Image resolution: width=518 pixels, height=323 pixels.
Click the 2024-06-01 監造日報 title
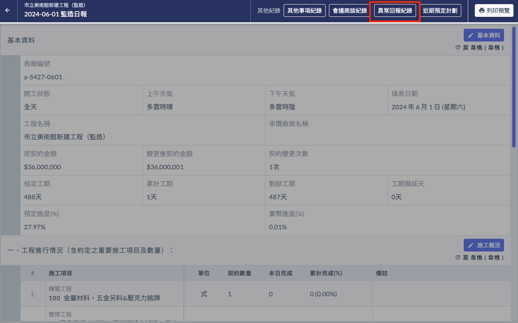(x=55, y=14)
